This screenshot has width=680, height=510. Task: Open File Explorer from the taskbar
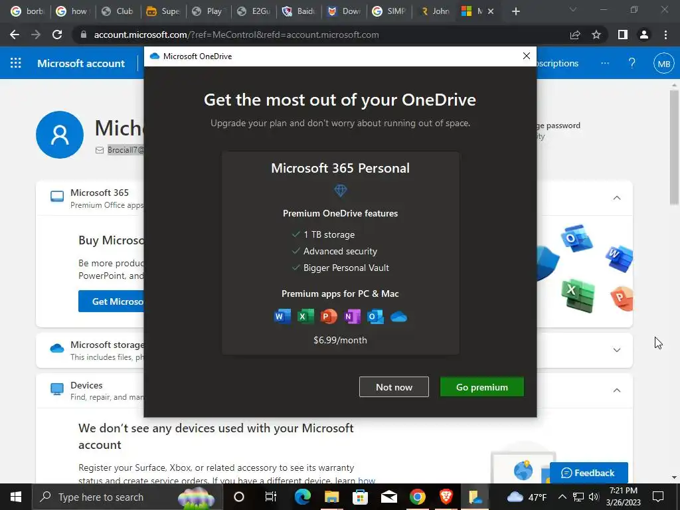(332, 497)
